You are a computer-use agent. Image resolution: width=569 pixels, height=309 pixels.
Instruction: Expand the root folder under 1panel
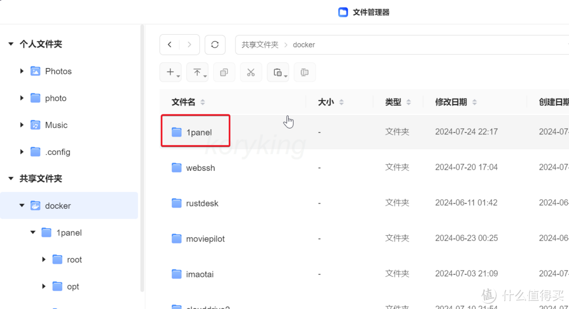pyautogui.click(x=44, y=259)
